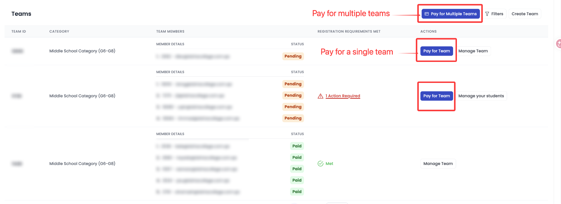The width and height of the screenshot is (561, 204).
Task: Click STATUS header above the Paid badges
Action: 297,134
